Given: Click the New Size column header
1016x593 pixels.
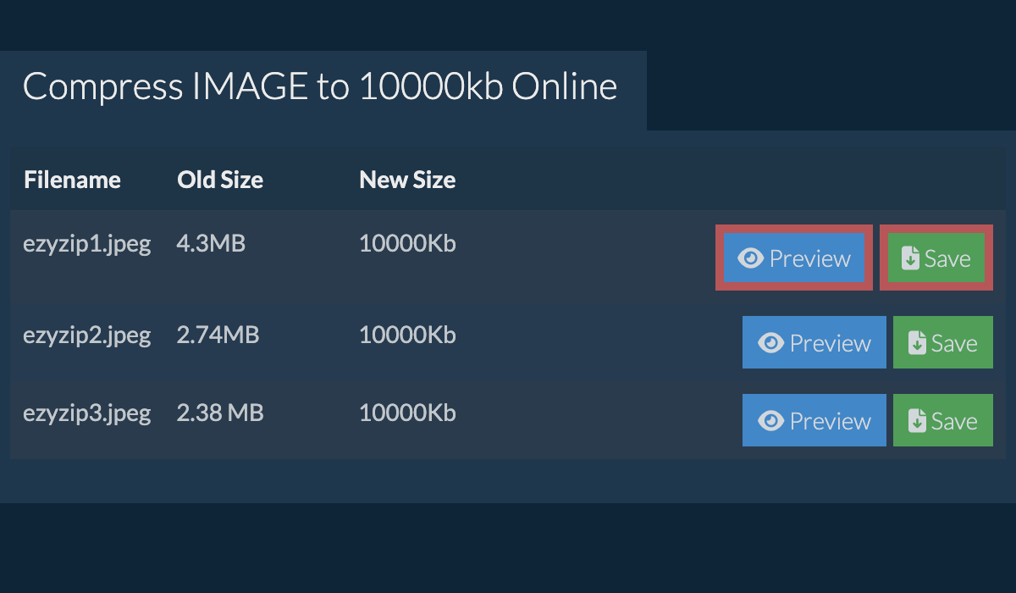Looking at the screenshot, I should coord(407,180).
